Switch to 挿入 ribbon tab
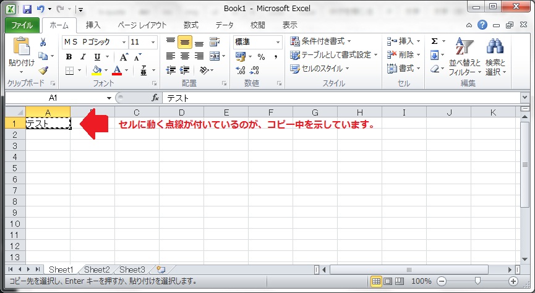 tap(93, 25)
